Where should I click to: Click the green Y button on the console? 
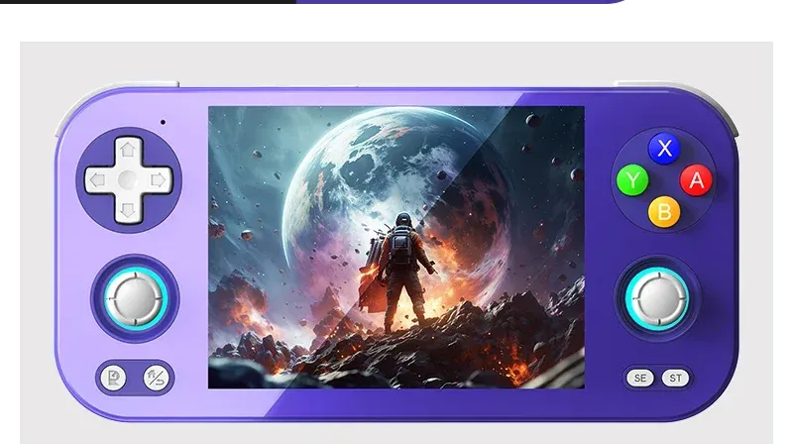pos(632,180)
